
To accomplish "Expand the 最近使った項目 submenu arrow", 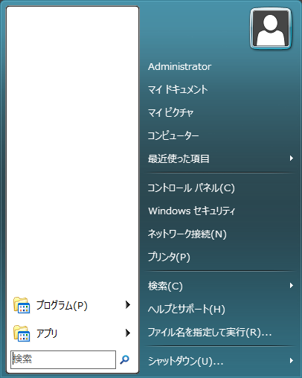I will coord(292,158).
